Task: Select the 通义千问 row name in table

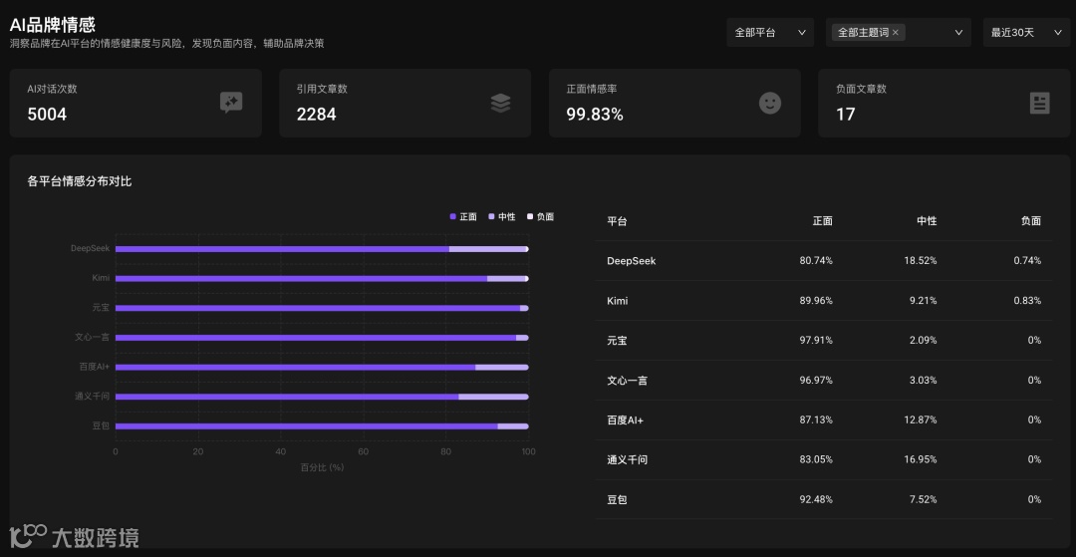Action: (628, 459)
